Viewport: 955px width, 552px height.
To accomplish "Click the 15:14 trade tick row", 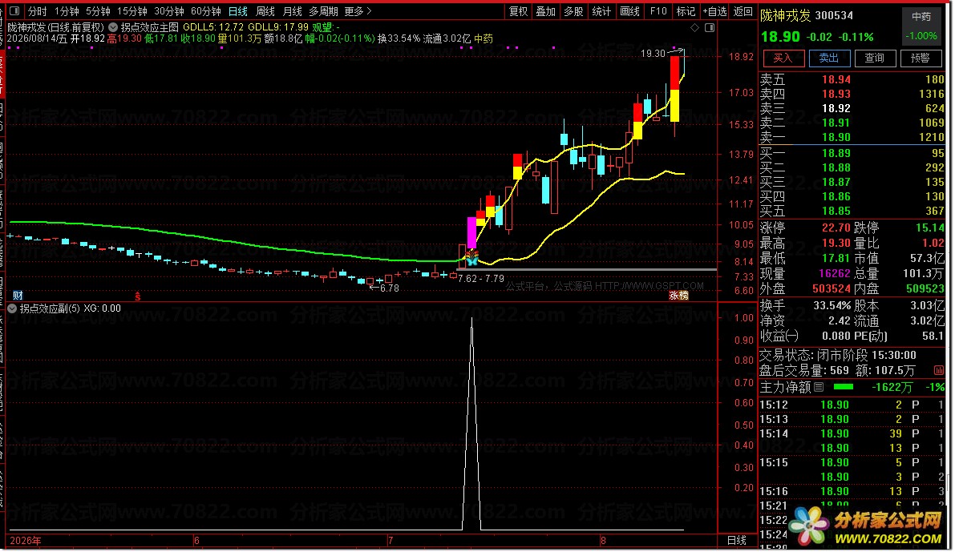I will click(852, 434).
